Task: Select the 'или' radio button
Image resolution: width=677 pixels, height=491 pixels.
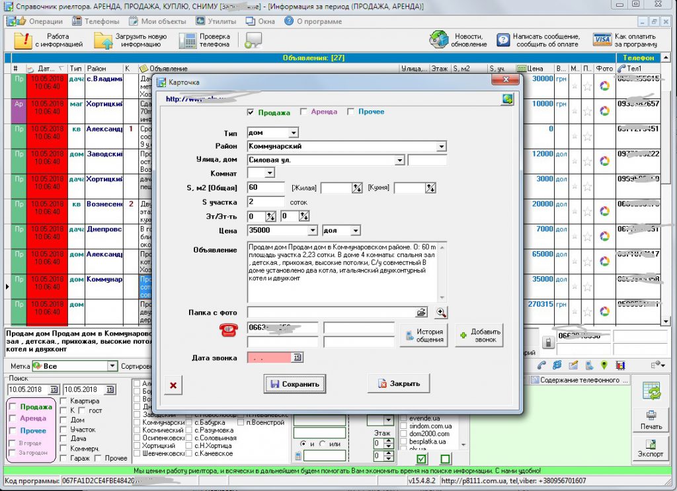Action: click(x=323, y=443)
